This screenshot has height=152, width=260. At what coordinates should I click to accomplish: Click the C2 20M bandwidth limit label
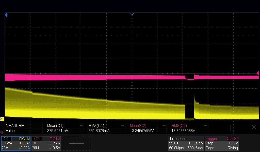tap(36, 148)
